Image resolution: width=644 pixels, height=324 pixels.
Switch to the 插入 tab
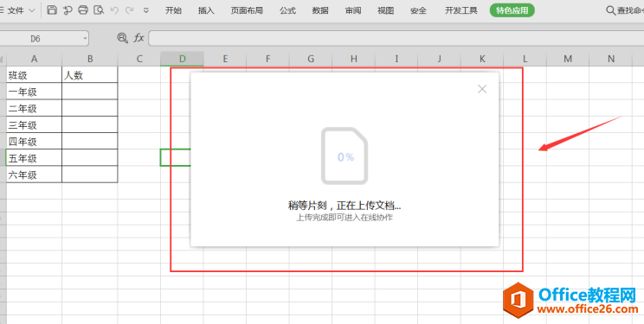pyautogui.click(x=206, y=10)
